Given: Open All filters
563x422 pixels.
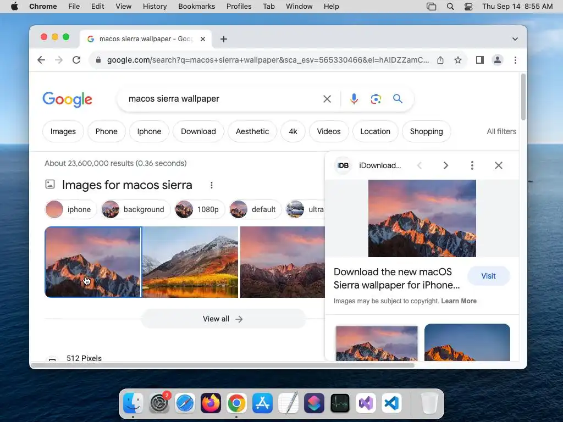Looking at the screenshot, I should (x=501, y=131).
